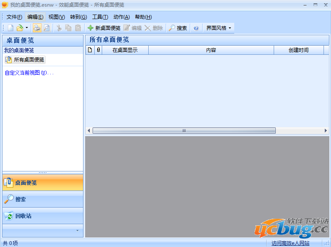Image resolution: width=331 pixels, height=247 pixels.
Task: Click the 我的桌面便笺 group header
Action: coord(43,50)
